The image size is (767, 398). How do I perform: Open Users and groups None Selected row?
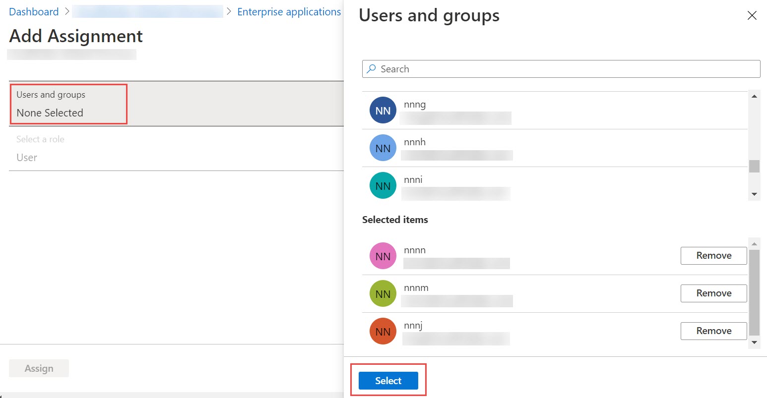point(176,104)
